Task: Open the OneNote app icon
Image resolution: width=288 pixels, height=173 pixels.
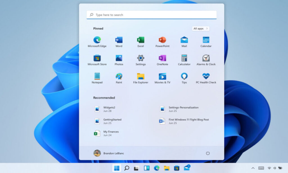Action: [162, 58]
